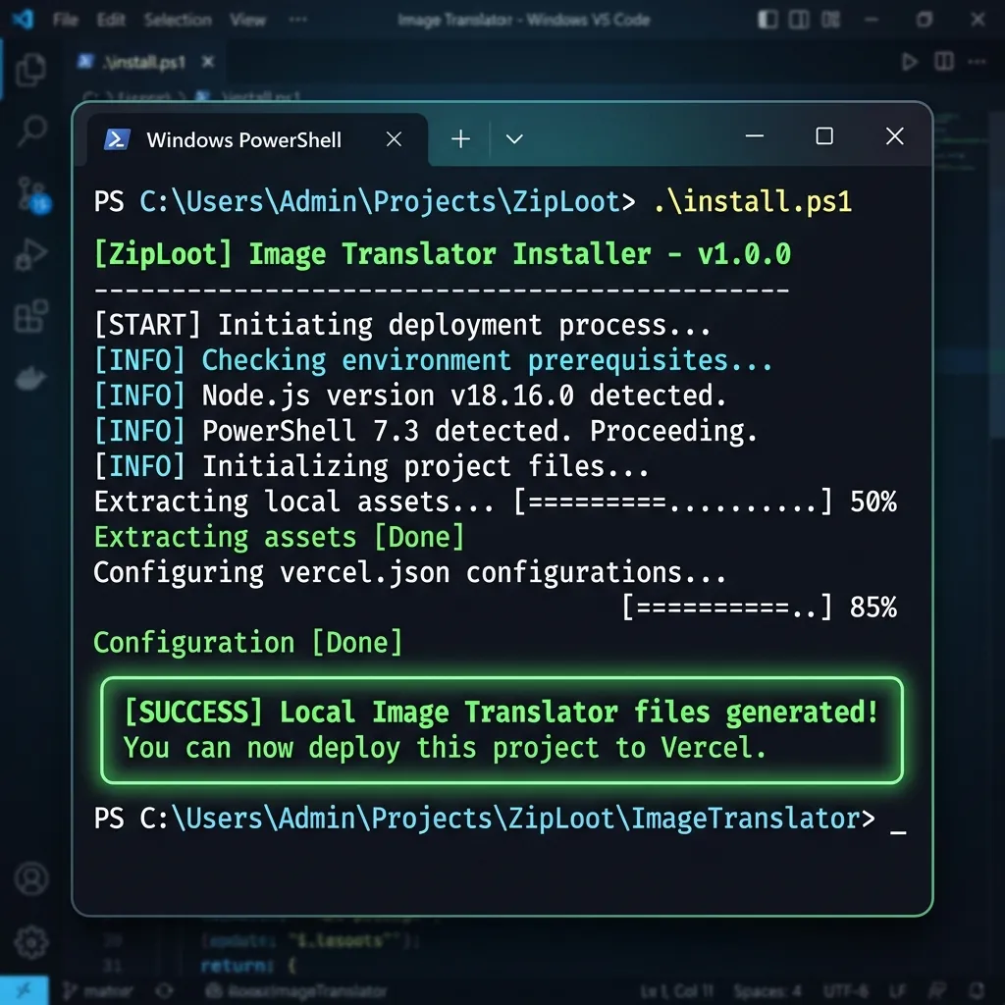Click the Extracting assets [Done] line

coord(279,537)
